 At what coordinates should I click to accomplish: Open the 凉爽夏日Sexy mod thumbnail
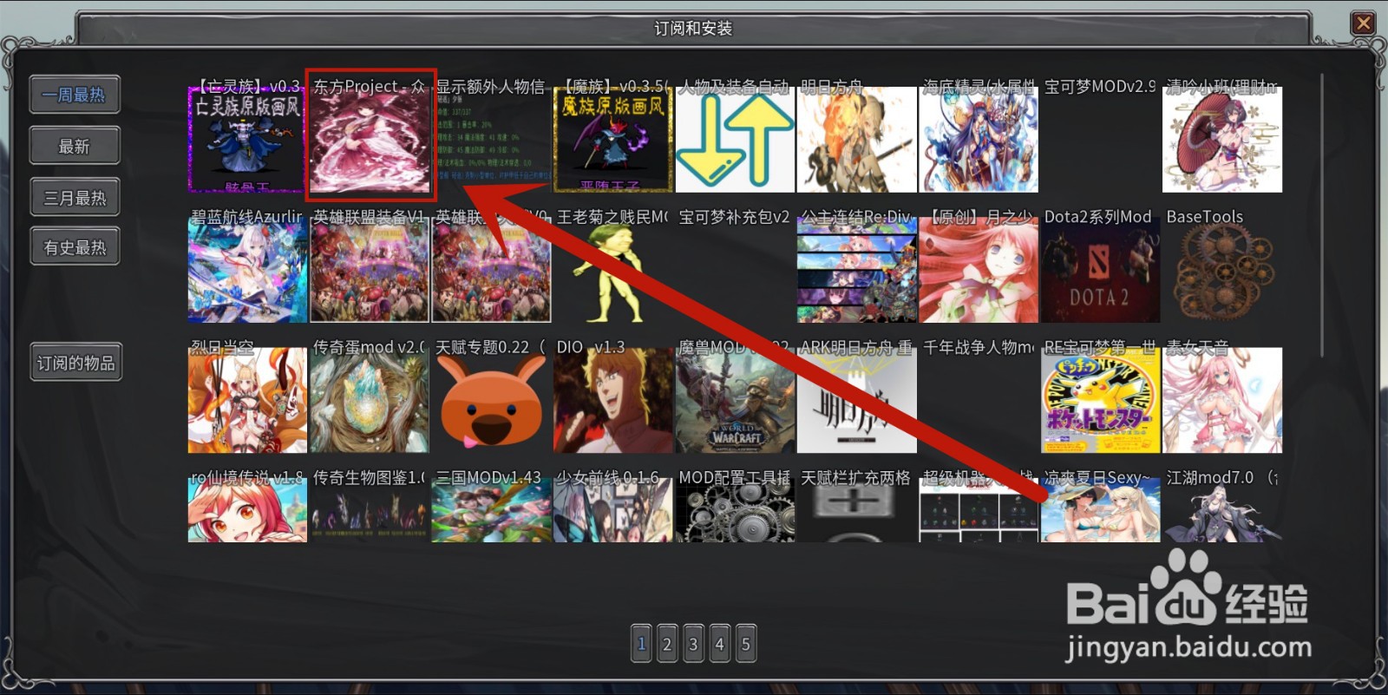[1100, 510]
